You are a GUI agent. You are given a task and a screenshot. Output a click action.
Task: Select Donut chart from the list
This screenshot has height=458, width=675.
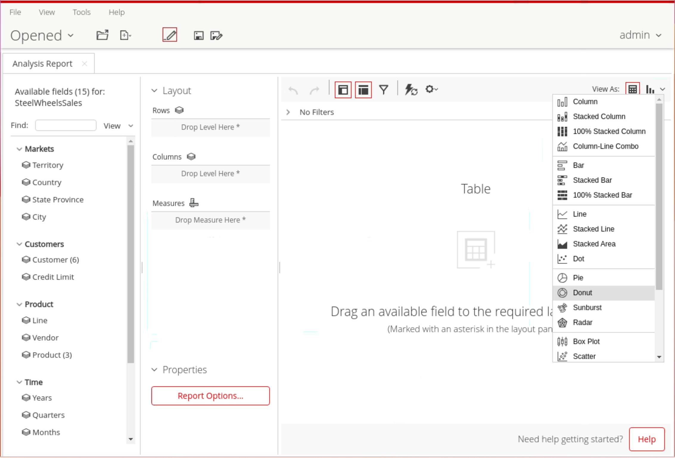[582, 293]
